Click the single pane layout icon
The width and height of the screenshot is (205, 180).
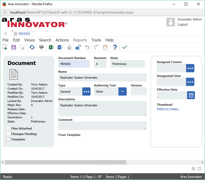tap(199, 169)
